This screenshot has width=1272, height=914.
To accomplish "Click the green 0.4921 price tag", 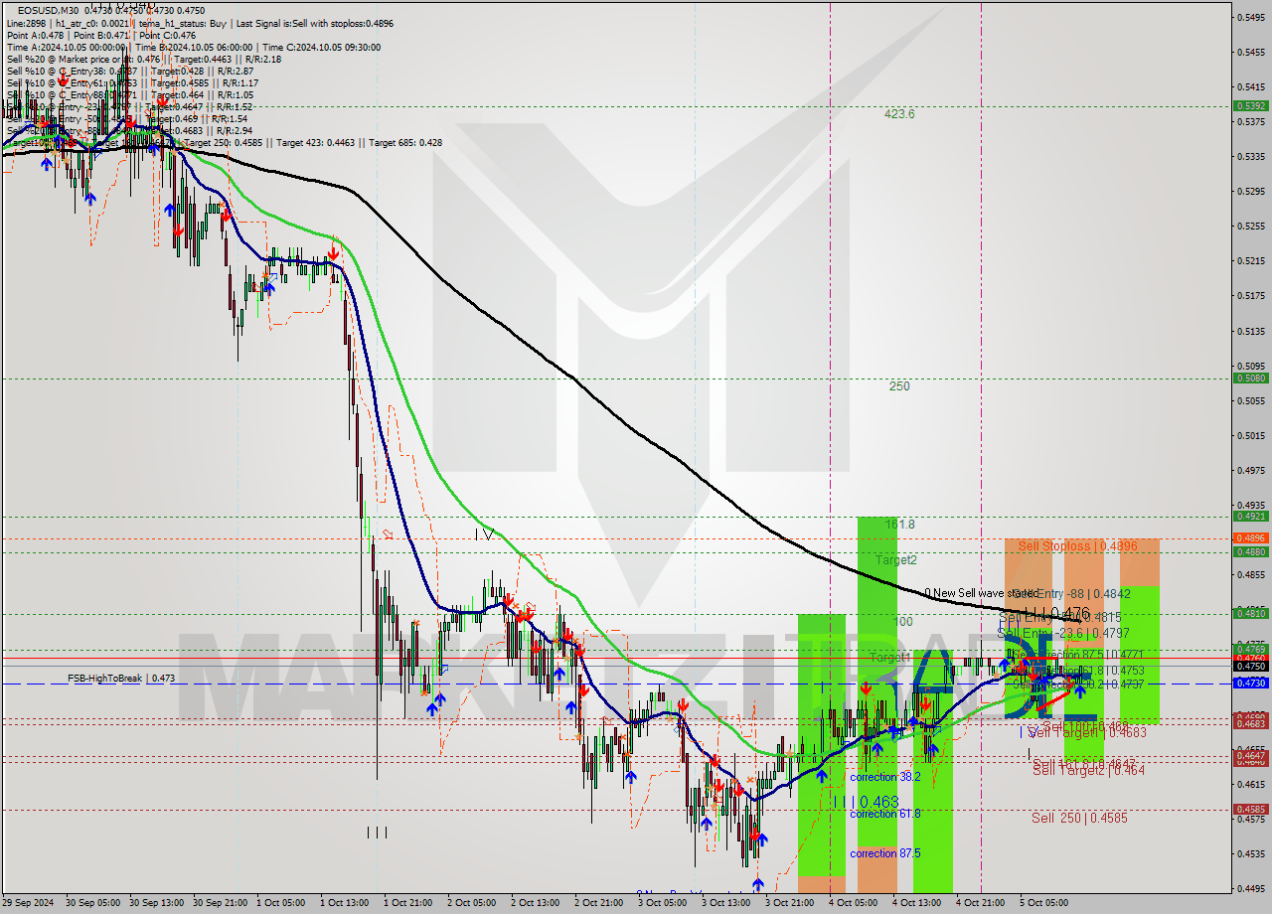I will pos(1249,516).
